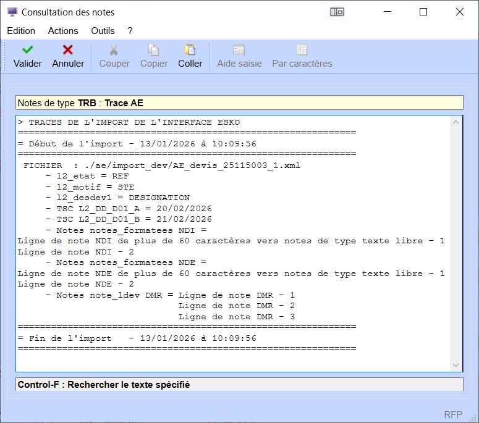Click the red Annuler cross icon
Viewport: 479px width, 423px height.
click(x=68, y=50)
